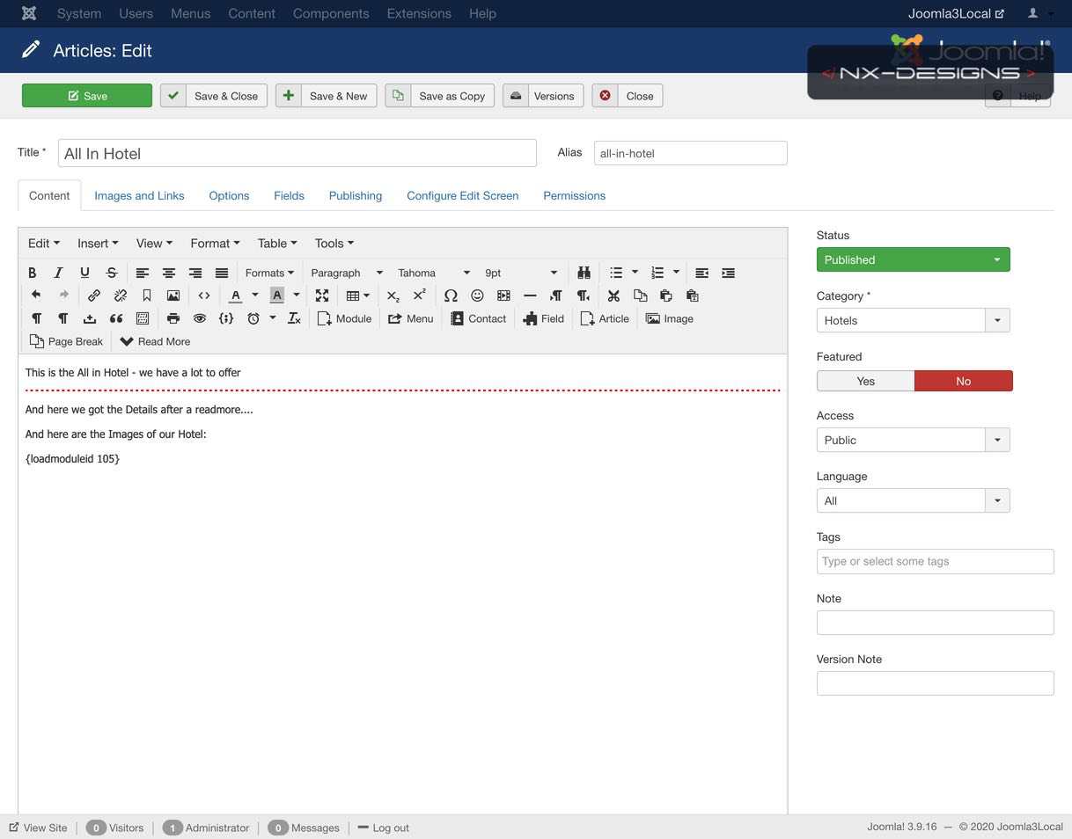1072x839 pixels.
Task: Justify the paragraph text
Action: 222,273
